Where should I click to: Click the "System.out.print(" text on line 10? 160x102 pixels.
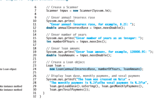[x=60, y=21]
